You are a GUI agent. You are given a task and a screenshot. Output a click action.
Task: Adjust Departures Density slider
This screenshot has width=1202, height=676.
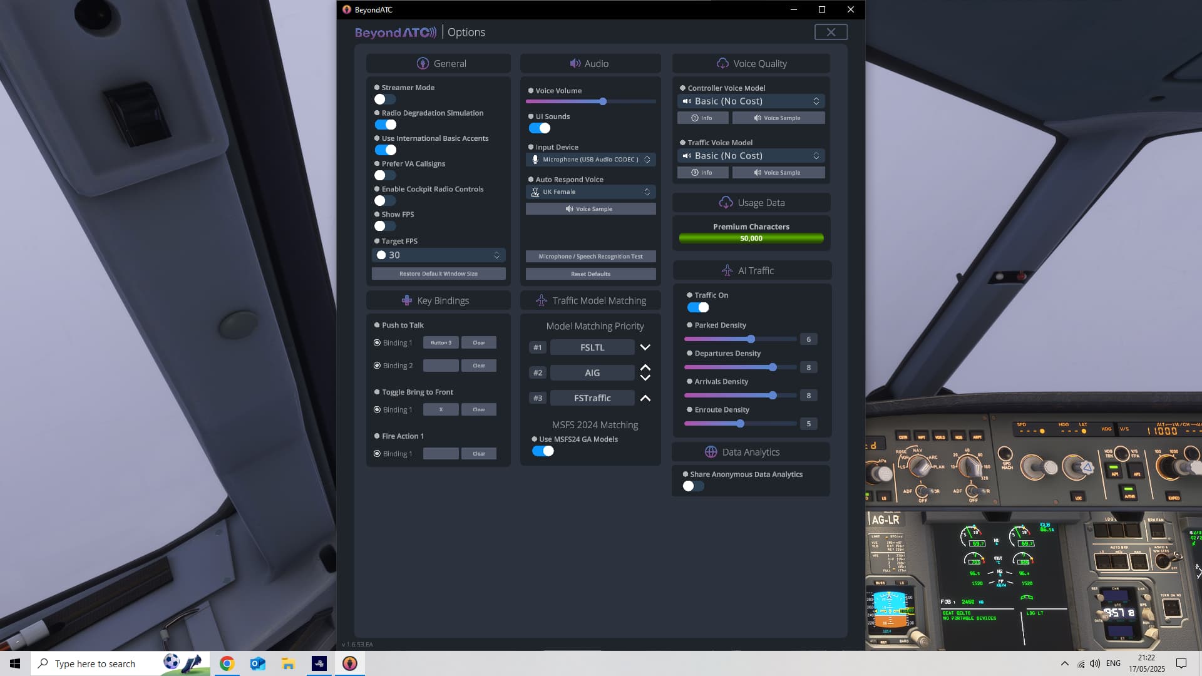(740, 367)
